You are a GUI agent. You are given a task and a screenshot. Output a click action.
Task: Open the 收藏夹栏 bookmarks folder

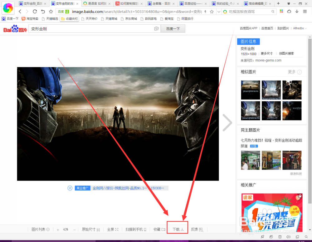tap(70, 19)
